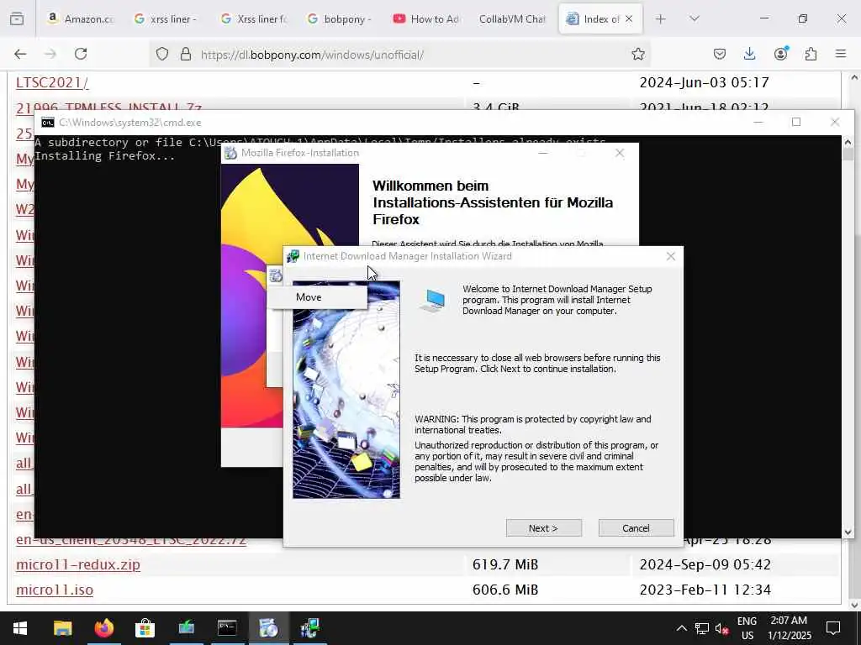
Task: Switch to the 'Xrss liner f' tab
Action: (x=254, y=18)
